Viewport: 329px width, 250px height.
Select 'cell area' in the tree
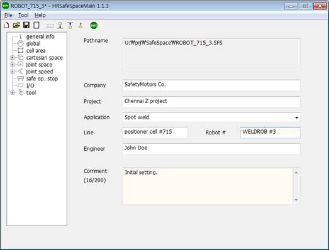click(36, 50)
